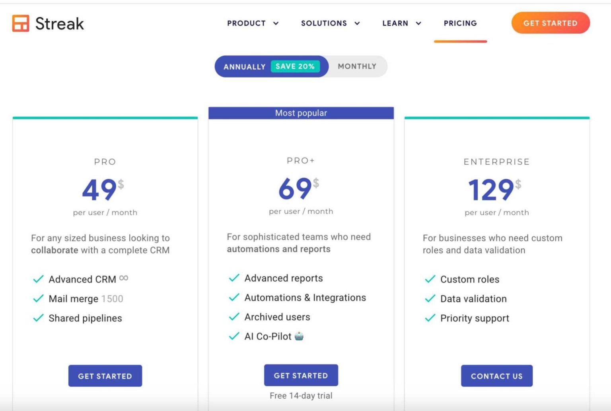This screenshot has width=611, height=411.
Task: Click the checkmark beside Advanced CRM
Action: click(37, 279)
